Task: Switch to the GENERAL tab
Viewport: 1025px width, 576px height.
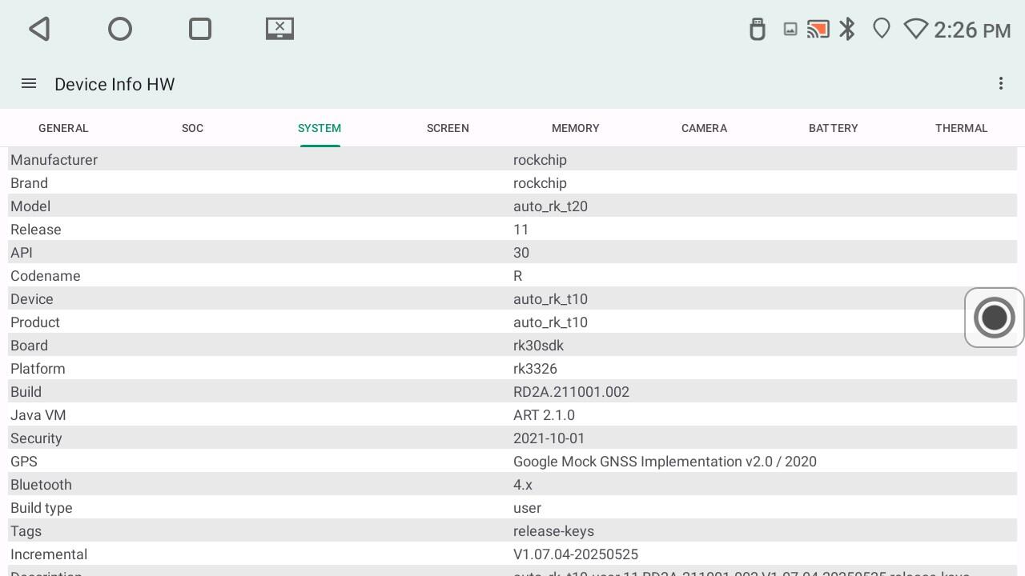Action: [63, 128]
